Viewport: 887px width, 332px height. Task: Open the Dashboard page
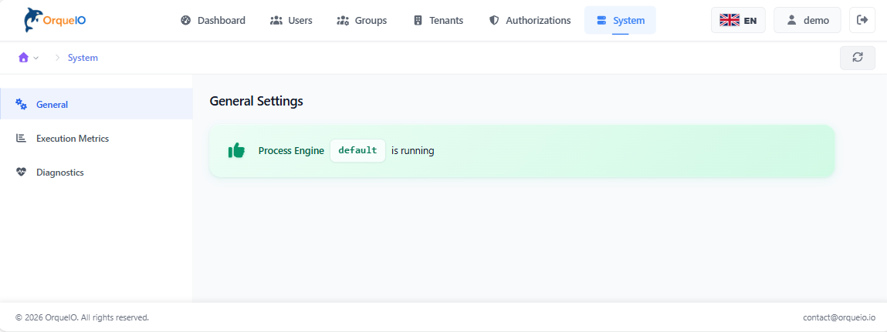coord(212,20)
